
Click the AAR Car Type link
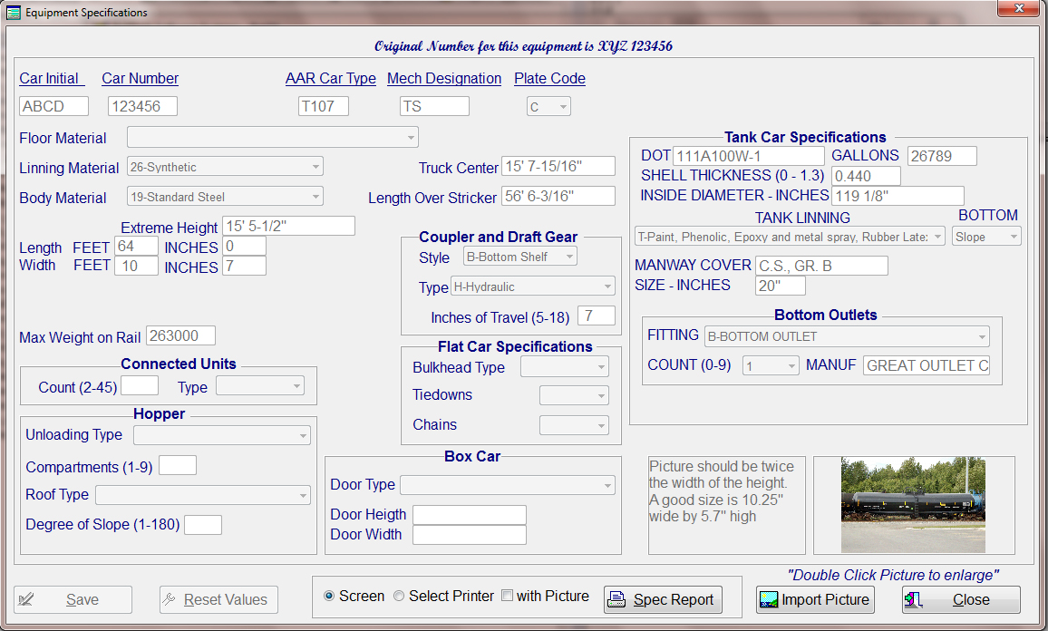pos(331,78)
